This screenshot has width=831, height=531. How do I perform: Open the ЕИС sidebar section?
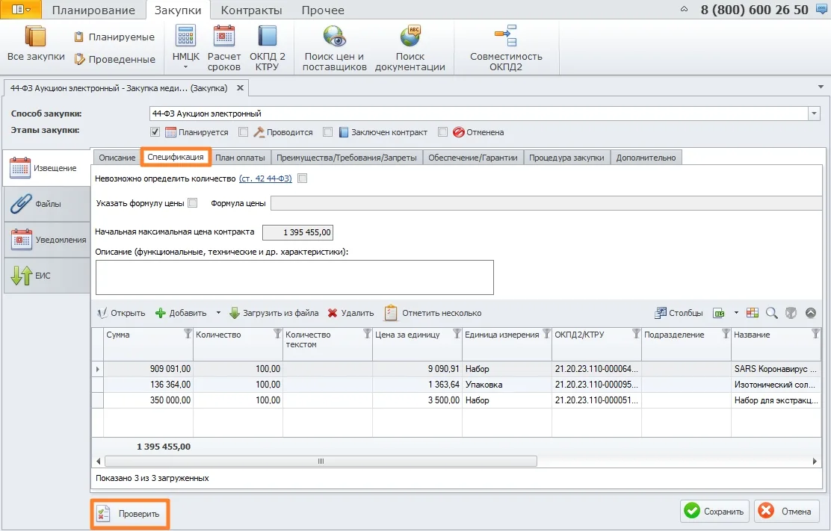pyautogui.click(x=46, y=276)
